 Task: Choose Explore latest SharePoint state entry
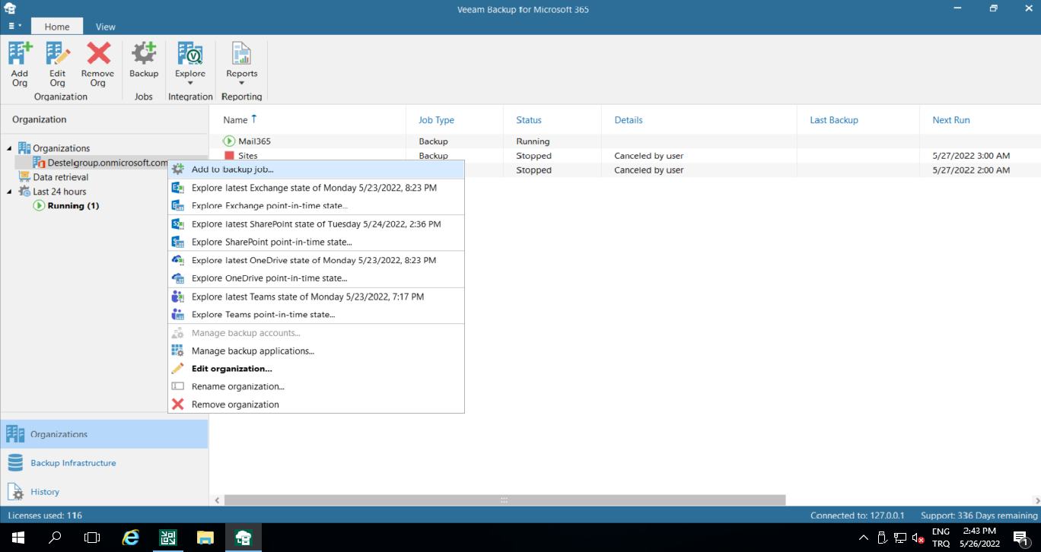[x=316, y=224]
